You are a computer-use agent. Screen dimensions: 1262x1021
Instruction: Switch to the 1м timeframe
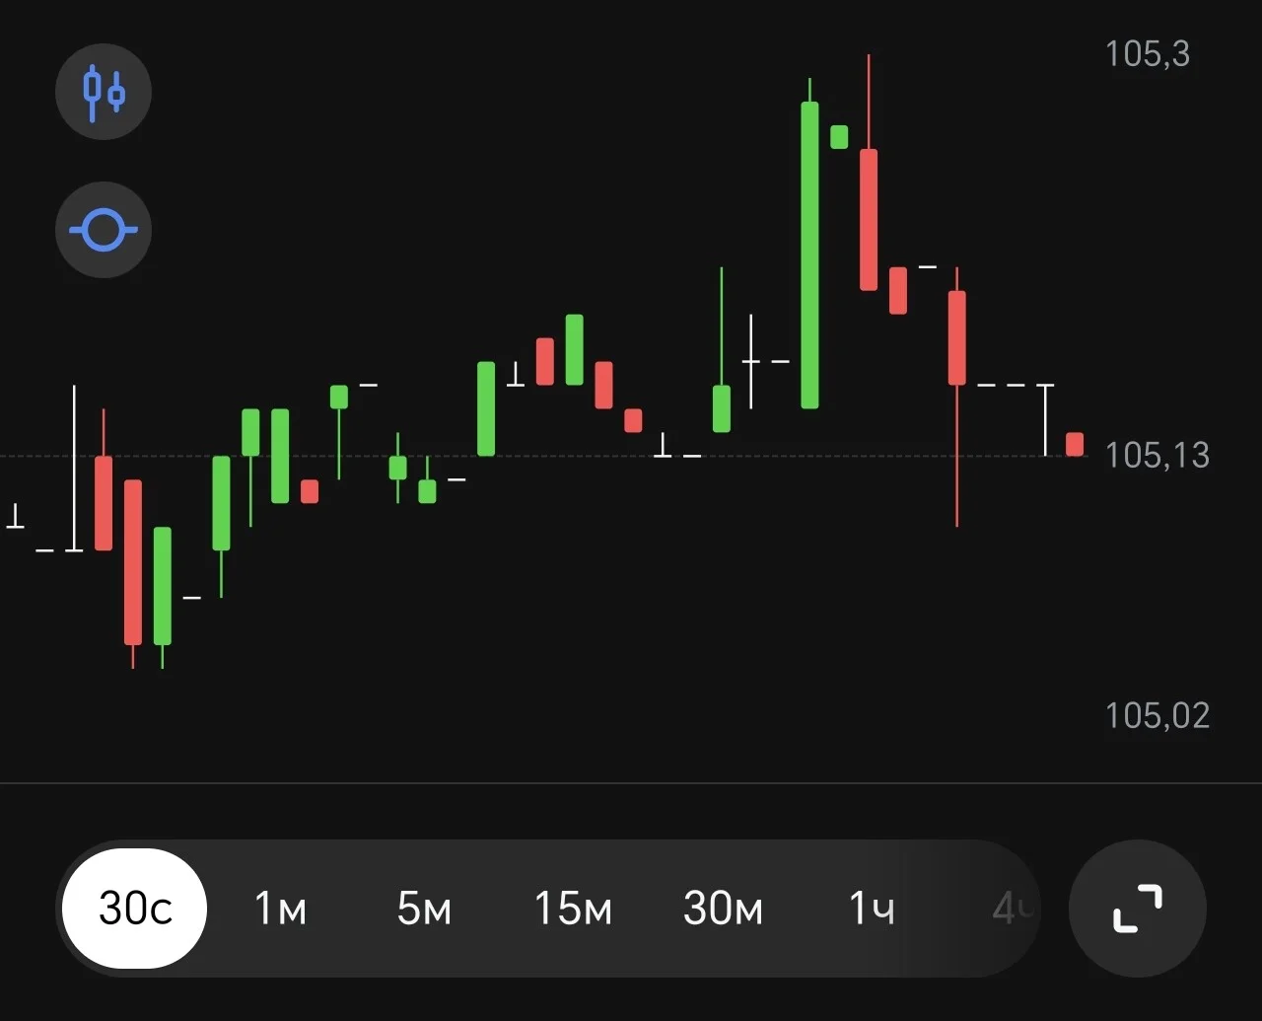coord(280,909)
